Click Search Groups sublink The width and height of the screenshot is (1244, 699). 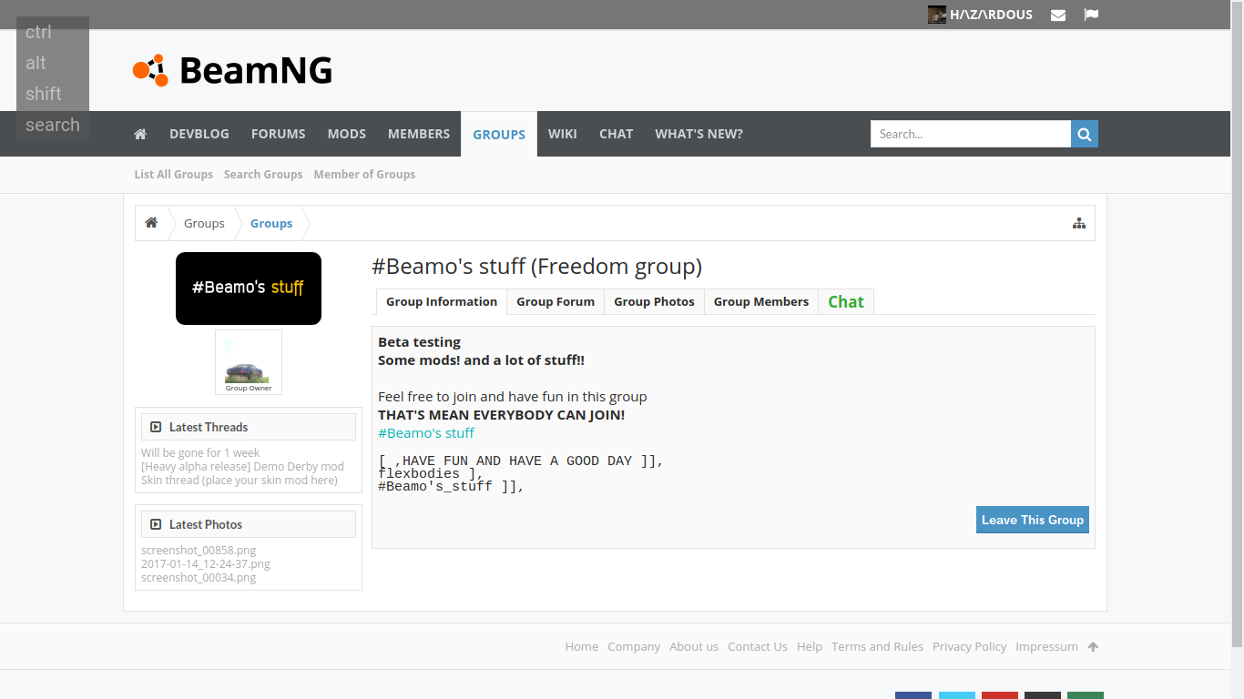[263, 174]
